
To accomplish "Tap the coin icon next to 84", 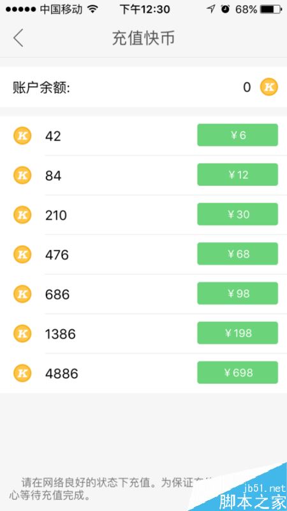I will [x=22, y=175].
